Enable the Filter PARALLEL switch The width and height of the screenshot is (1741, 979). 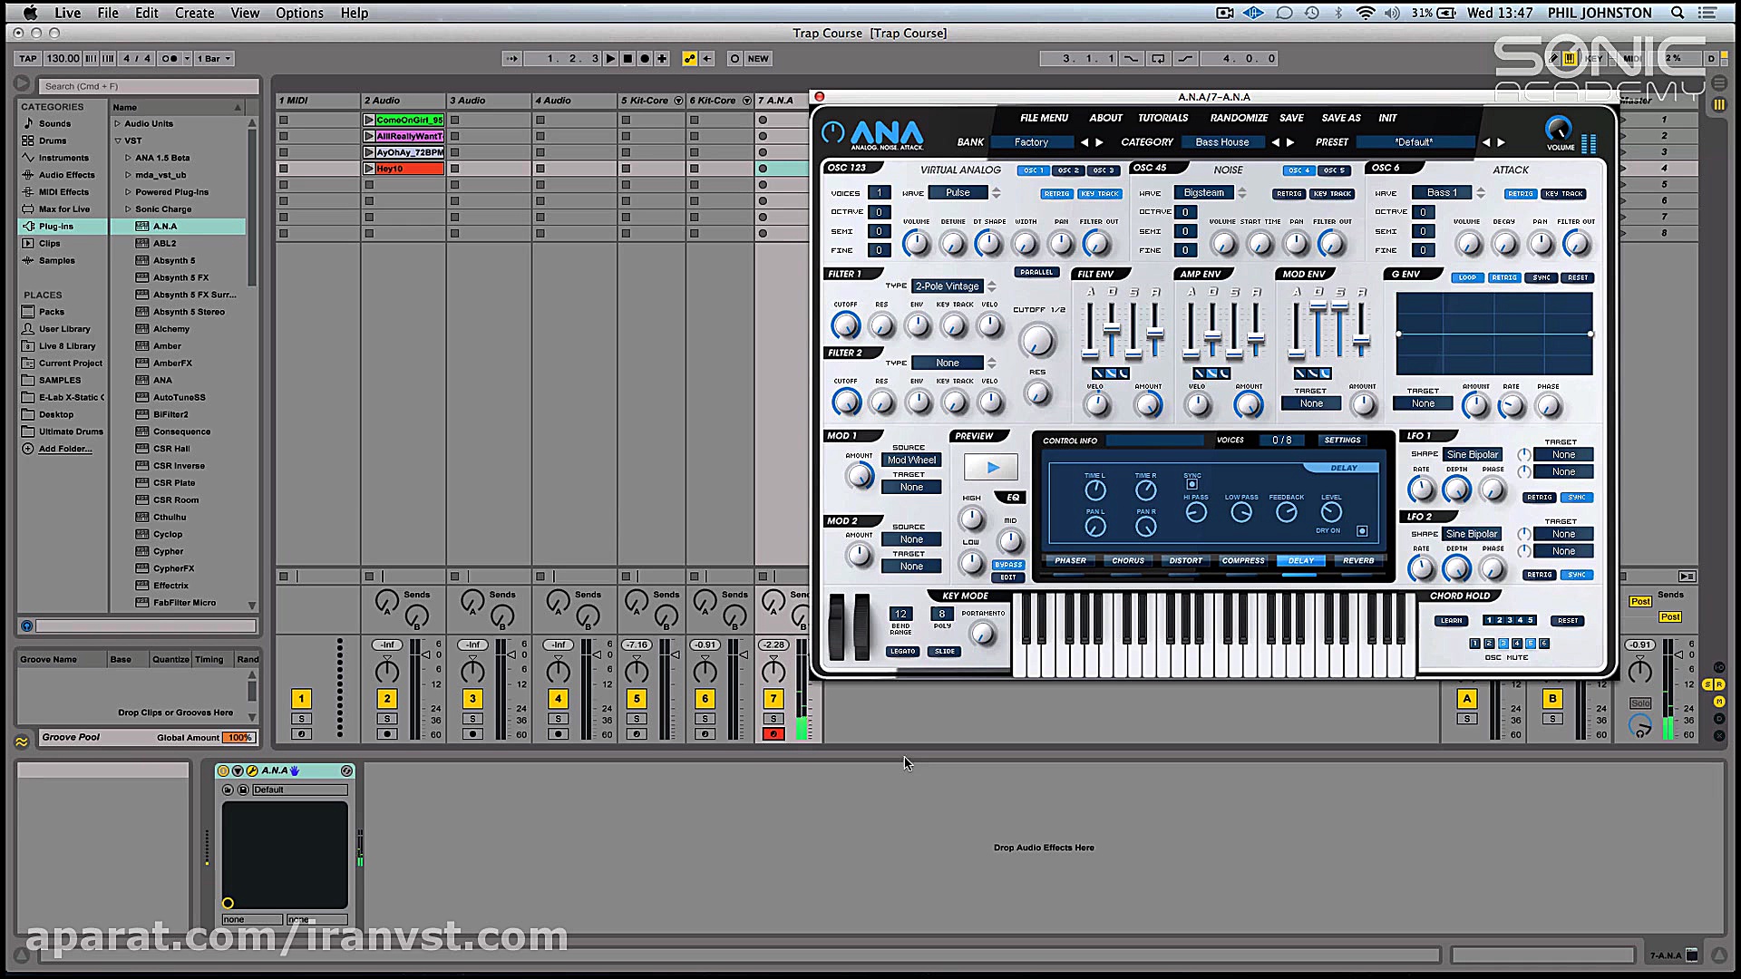1036,272
